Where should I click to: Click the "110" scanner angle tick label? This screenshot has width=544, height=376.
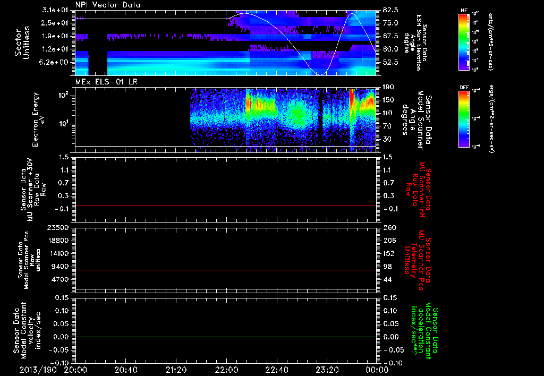pyautogui.click(x=388, y=113)
